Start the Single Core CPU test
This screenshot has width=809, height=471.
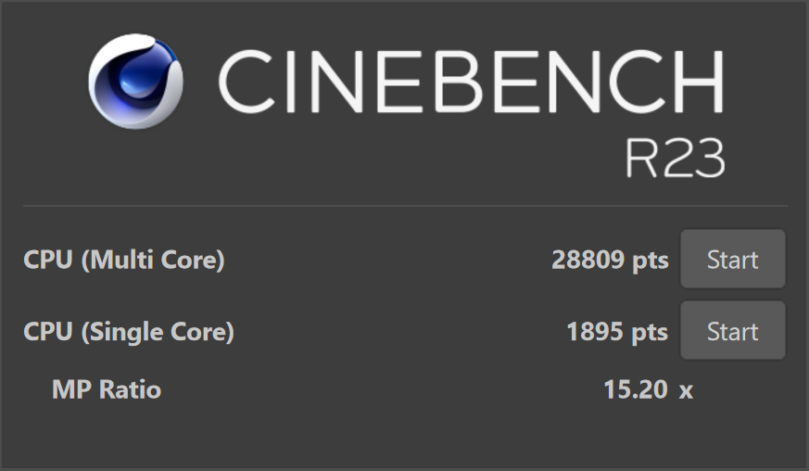733,331
